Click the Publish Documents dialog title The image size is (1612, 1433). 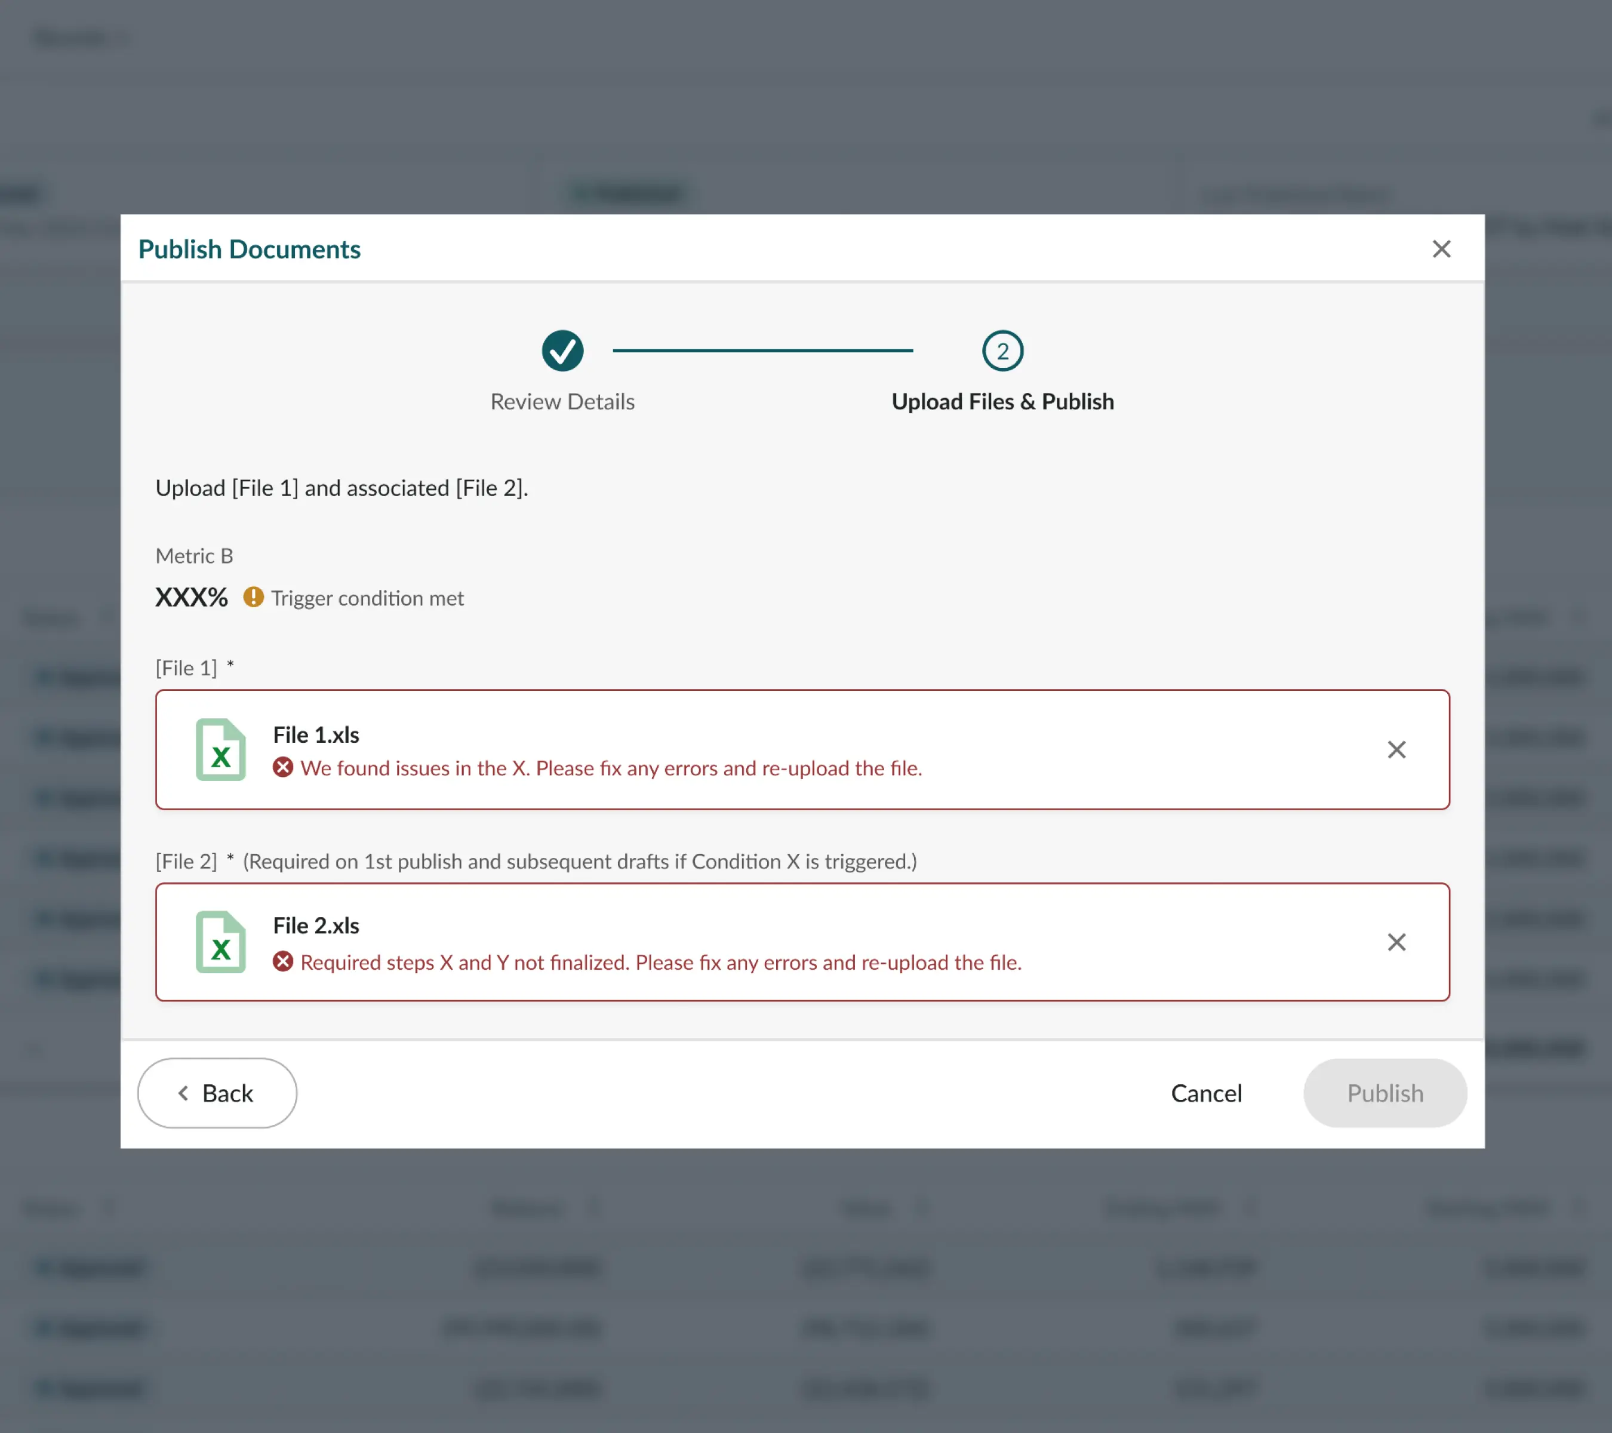coord(250,248)
